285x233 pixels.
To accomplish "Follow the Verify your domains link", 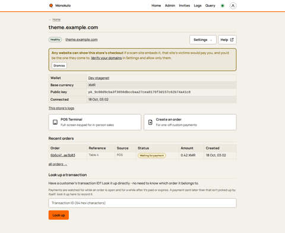I will (106, 58).
